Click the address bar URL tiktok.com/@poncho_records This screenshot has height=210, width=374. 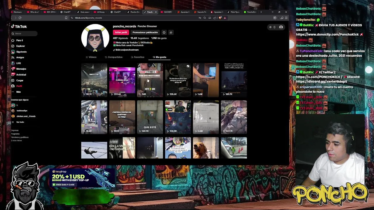[88, 18]
